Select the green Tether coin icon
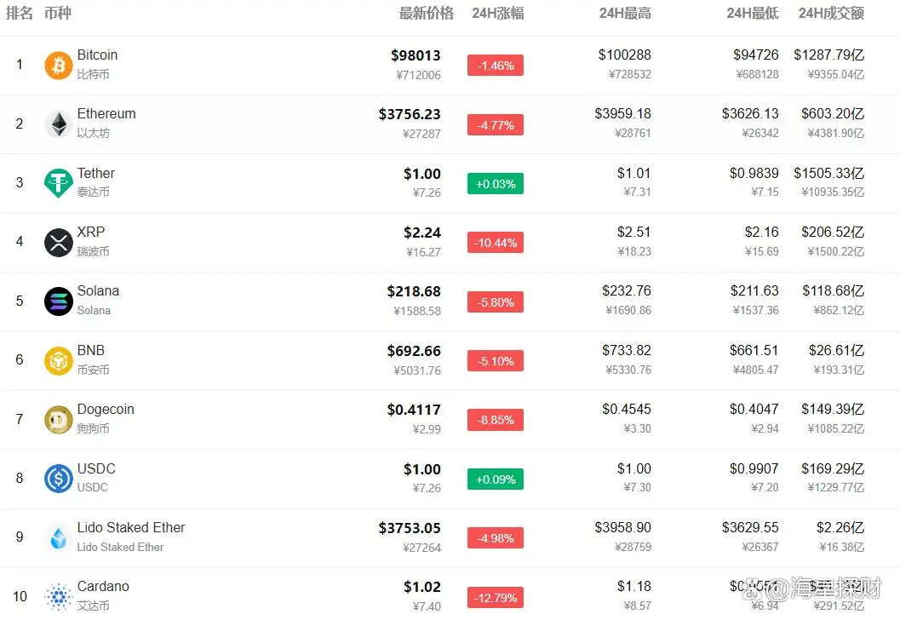The image size is (900, 620). tap(59, 183)
